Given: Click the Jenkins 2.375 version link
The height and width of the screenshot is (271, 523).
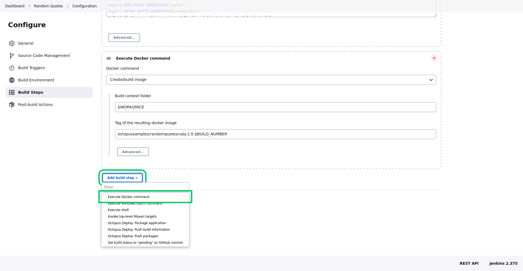Looking at the screenshot, I should coord(503,263).
